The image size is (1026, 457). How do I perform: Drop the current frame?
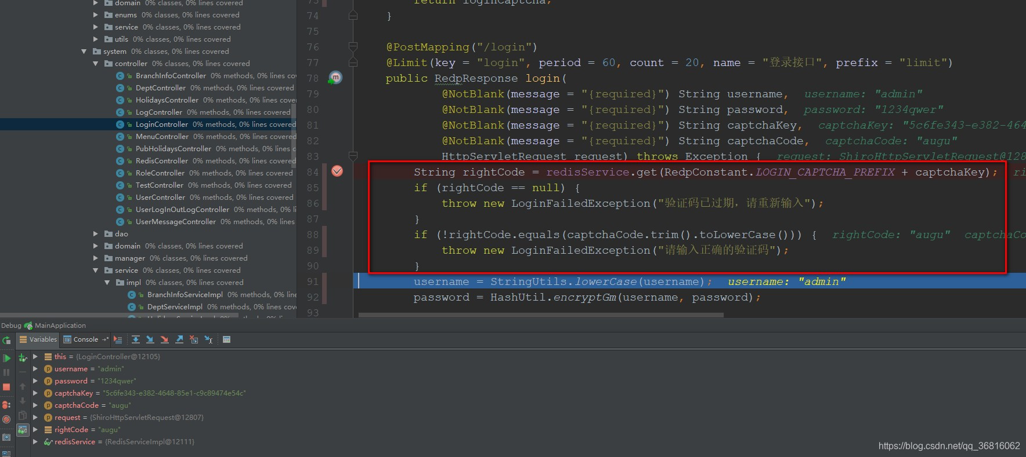[x=194, y=339]
